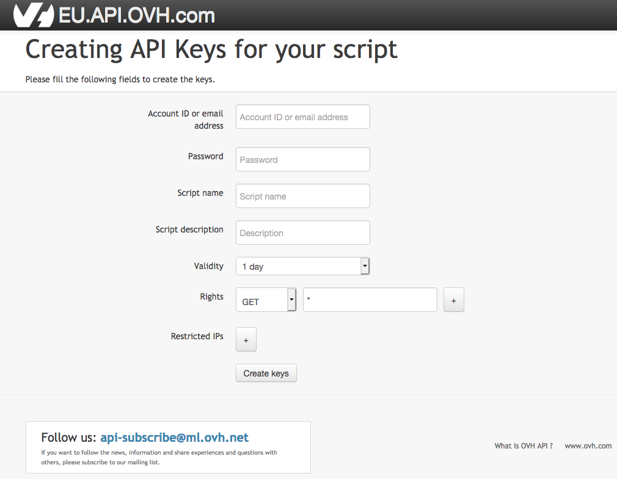The width and height of the screenshot is (617, 479).
Task: Open the 'What is OVH API ?' link
Action: (x=523, y=446)
